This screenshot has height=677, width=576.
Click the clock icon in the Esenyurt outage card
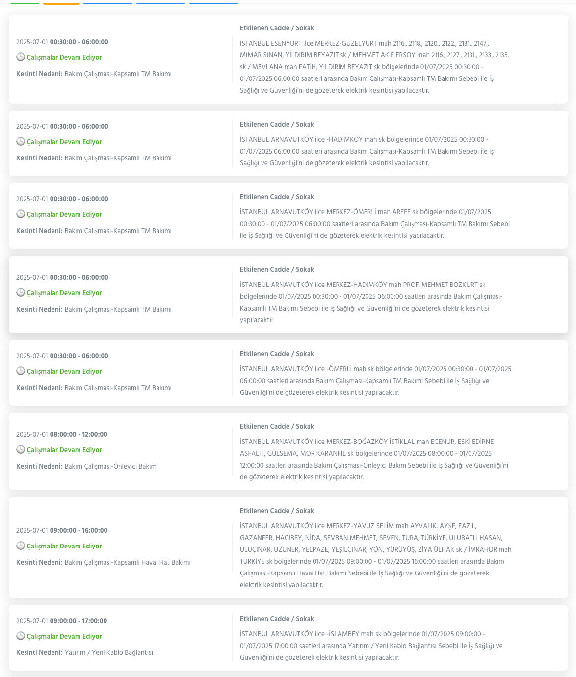click(x=21, y=57)
